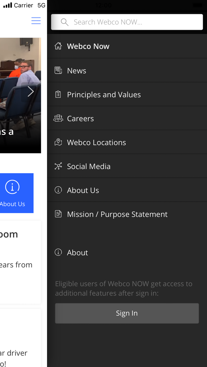Click the clipboard icon beside Principles and Values
Screen dimensions: 207x367
[x=58, y=94]
